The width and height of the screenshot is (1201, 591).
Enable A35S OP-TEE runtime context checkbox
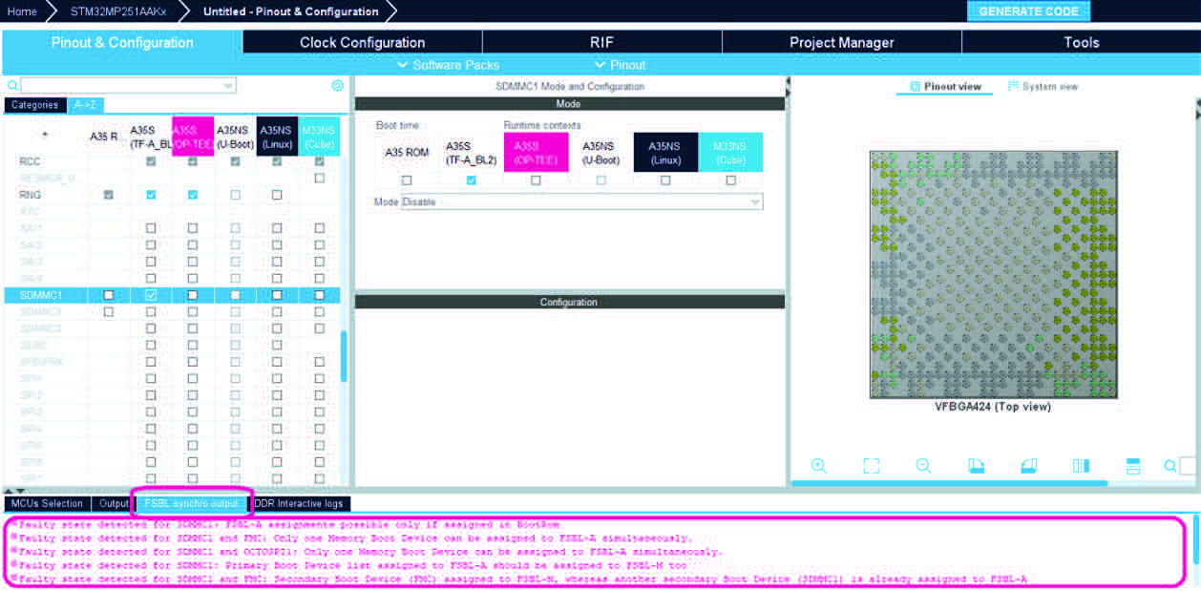(536, 179)
